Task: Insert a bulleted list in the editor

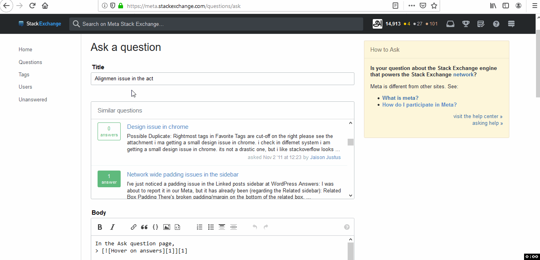Action: click(x=211, y=227)
